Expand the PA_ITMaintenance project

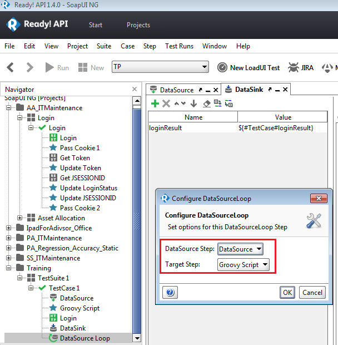click(8, 238)
